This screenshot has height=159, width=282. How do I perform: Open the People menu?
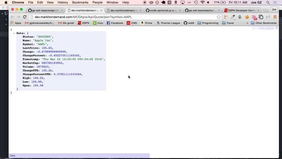click(x=97, y=3)
